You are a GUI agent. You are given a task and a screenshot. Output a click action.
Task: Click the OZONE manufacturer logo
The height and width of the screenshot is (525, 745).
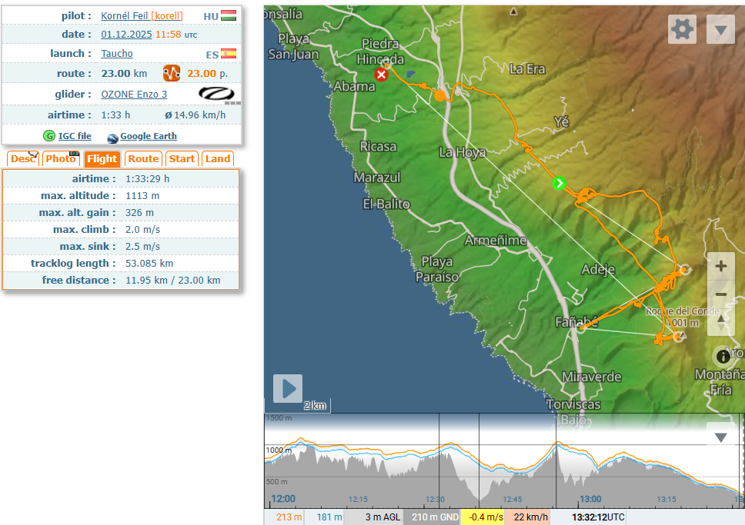pos(219,95)
